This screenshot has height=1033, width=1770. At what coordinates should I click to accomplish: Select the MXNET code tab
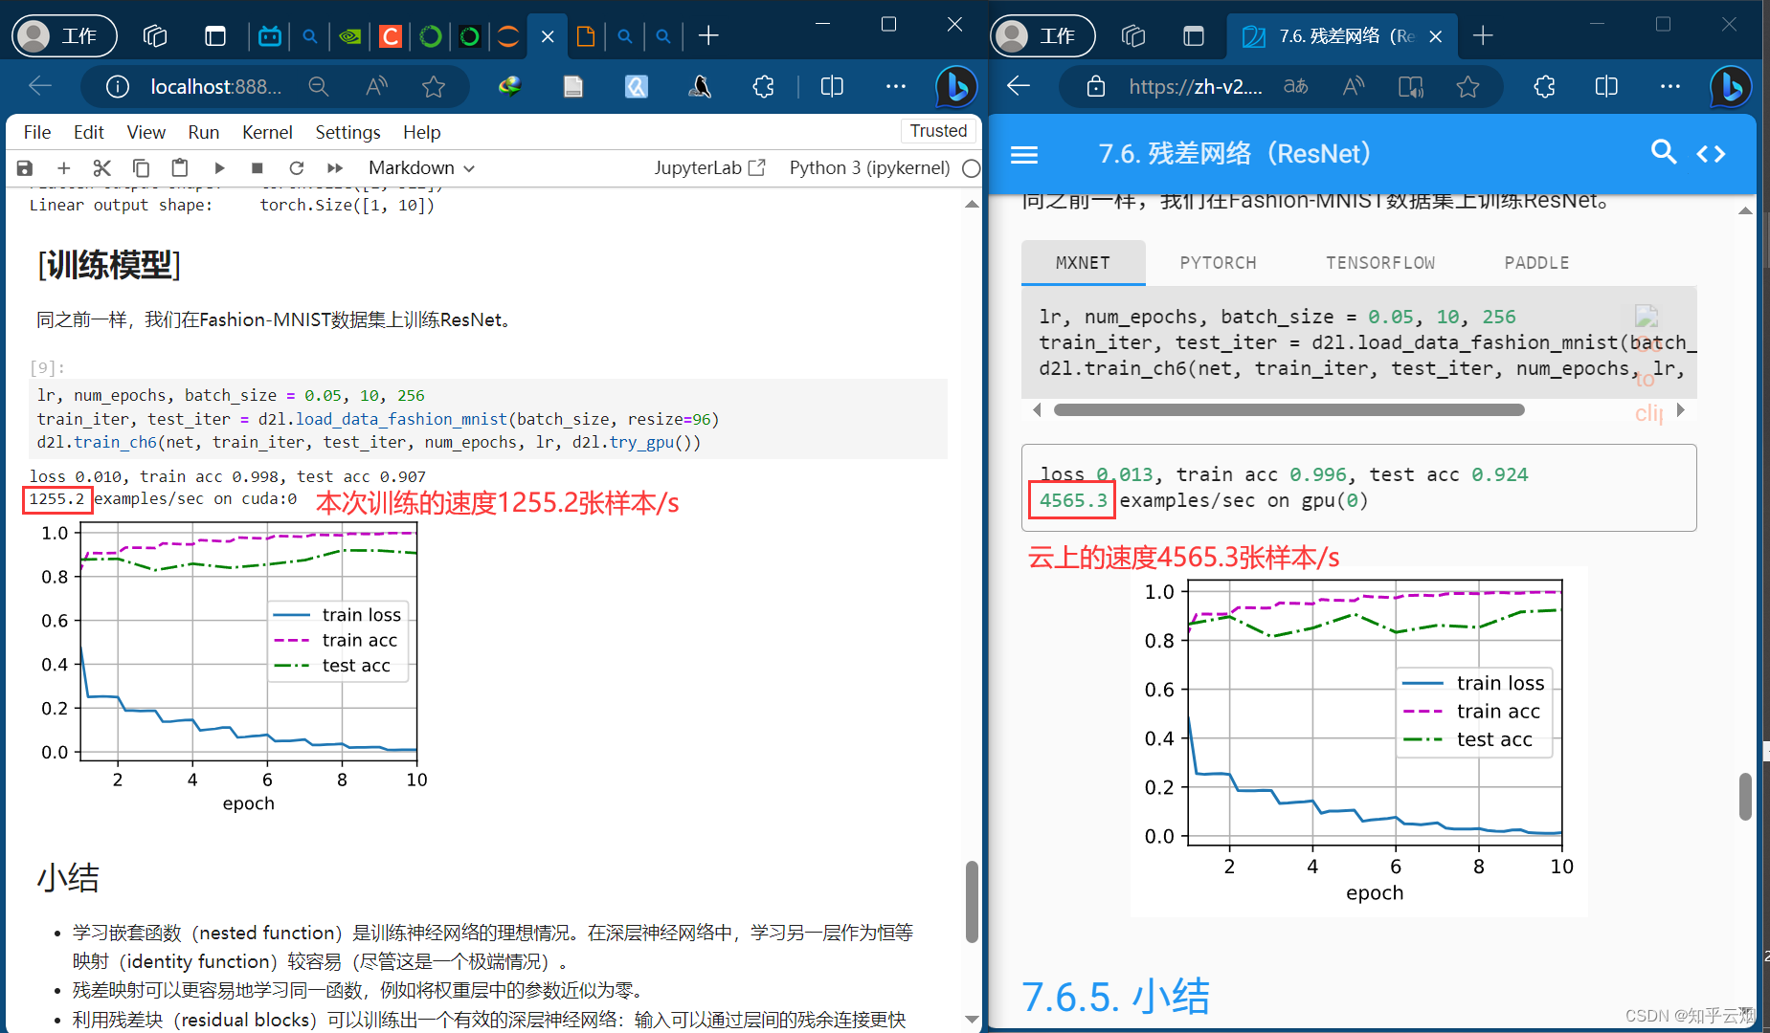(x=1083, y=262)
